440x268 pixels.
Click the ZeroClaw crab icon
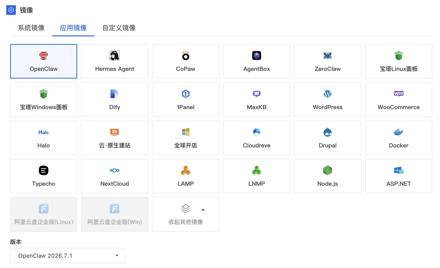327,56
